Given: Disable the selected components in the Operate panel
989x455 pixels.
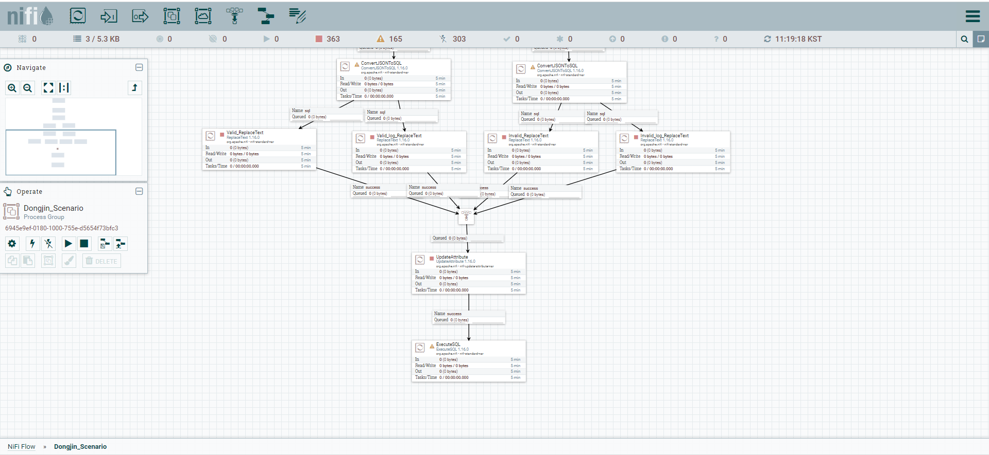Looking at the screenshot, I should point(48,244).
